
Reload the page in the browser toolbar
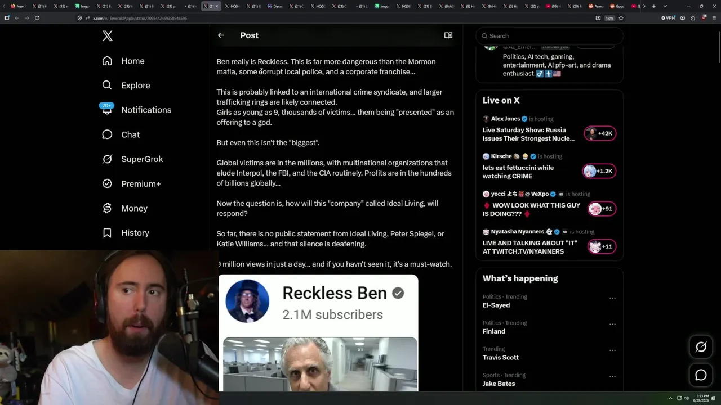(x=37, y=18)
